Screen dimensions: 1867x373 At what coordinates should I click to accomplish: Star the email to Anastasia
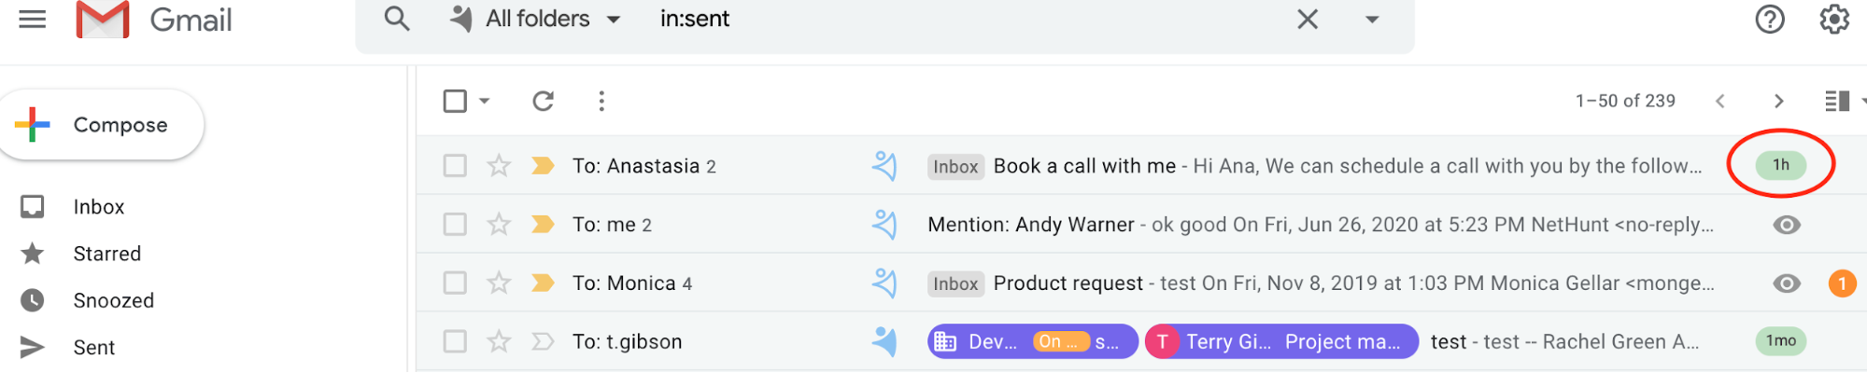[x=499, y=166]
